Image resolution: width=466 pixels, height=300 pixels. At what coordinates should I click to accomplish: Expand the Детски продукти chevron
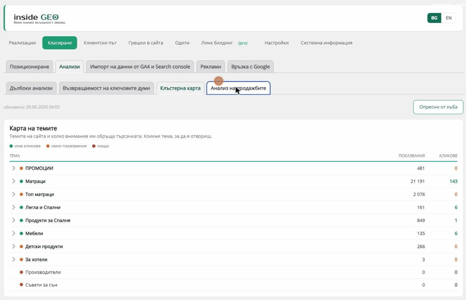[14, 246]
